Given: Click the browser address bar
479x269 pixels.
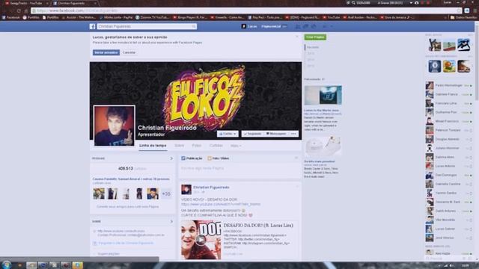Looking at the screenshot, I should click(x=246, y=10).
